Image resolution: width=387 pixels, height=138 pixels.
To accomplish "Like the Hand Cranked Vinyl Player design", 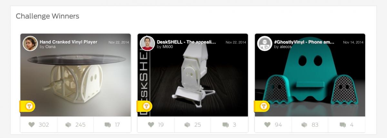I will tap(31, 125).
